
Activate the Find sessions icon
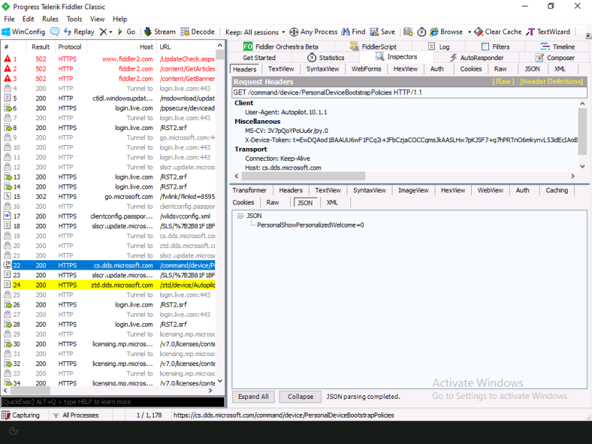353,31
